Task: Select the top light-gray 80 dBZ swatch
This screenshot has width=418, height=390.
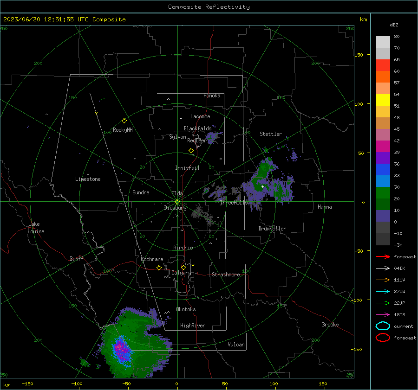Action: [383, 42]
